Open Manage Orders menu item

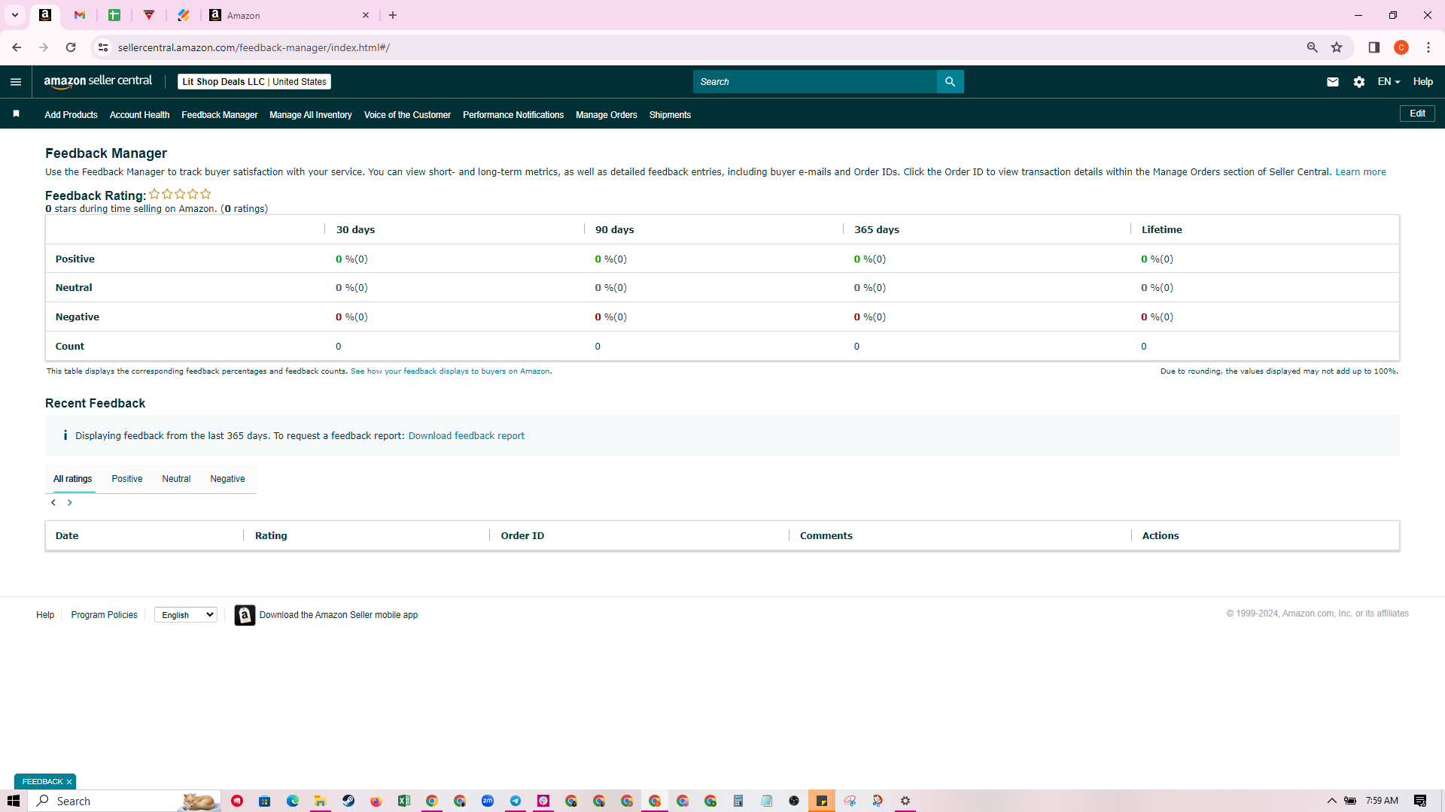pos(607,115)
